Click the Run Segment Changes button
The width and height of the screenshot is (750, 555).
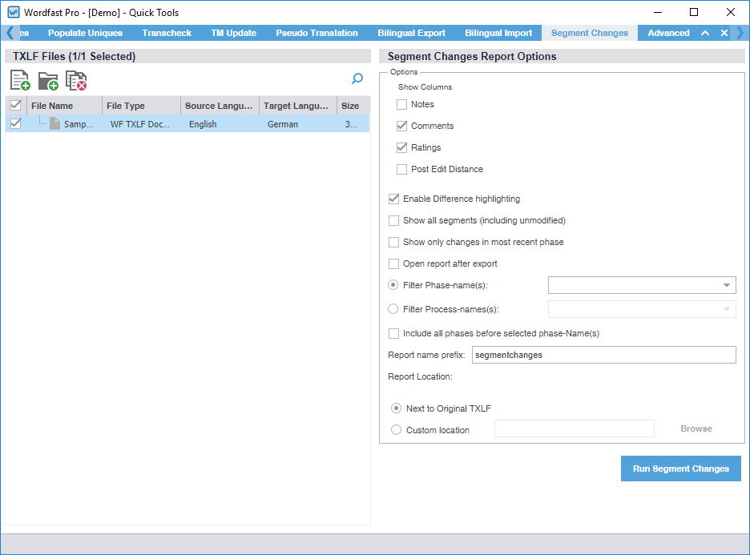click(x=680, y=469)
